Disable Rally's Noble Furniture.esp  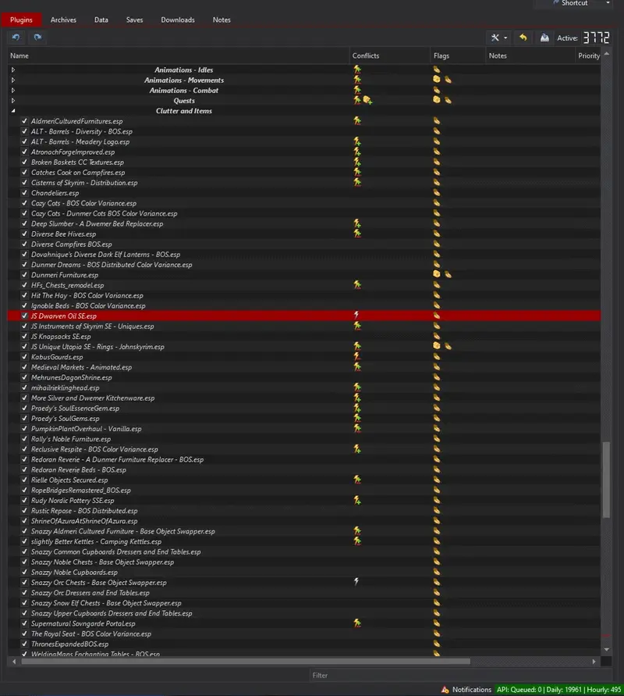(24, 439)
